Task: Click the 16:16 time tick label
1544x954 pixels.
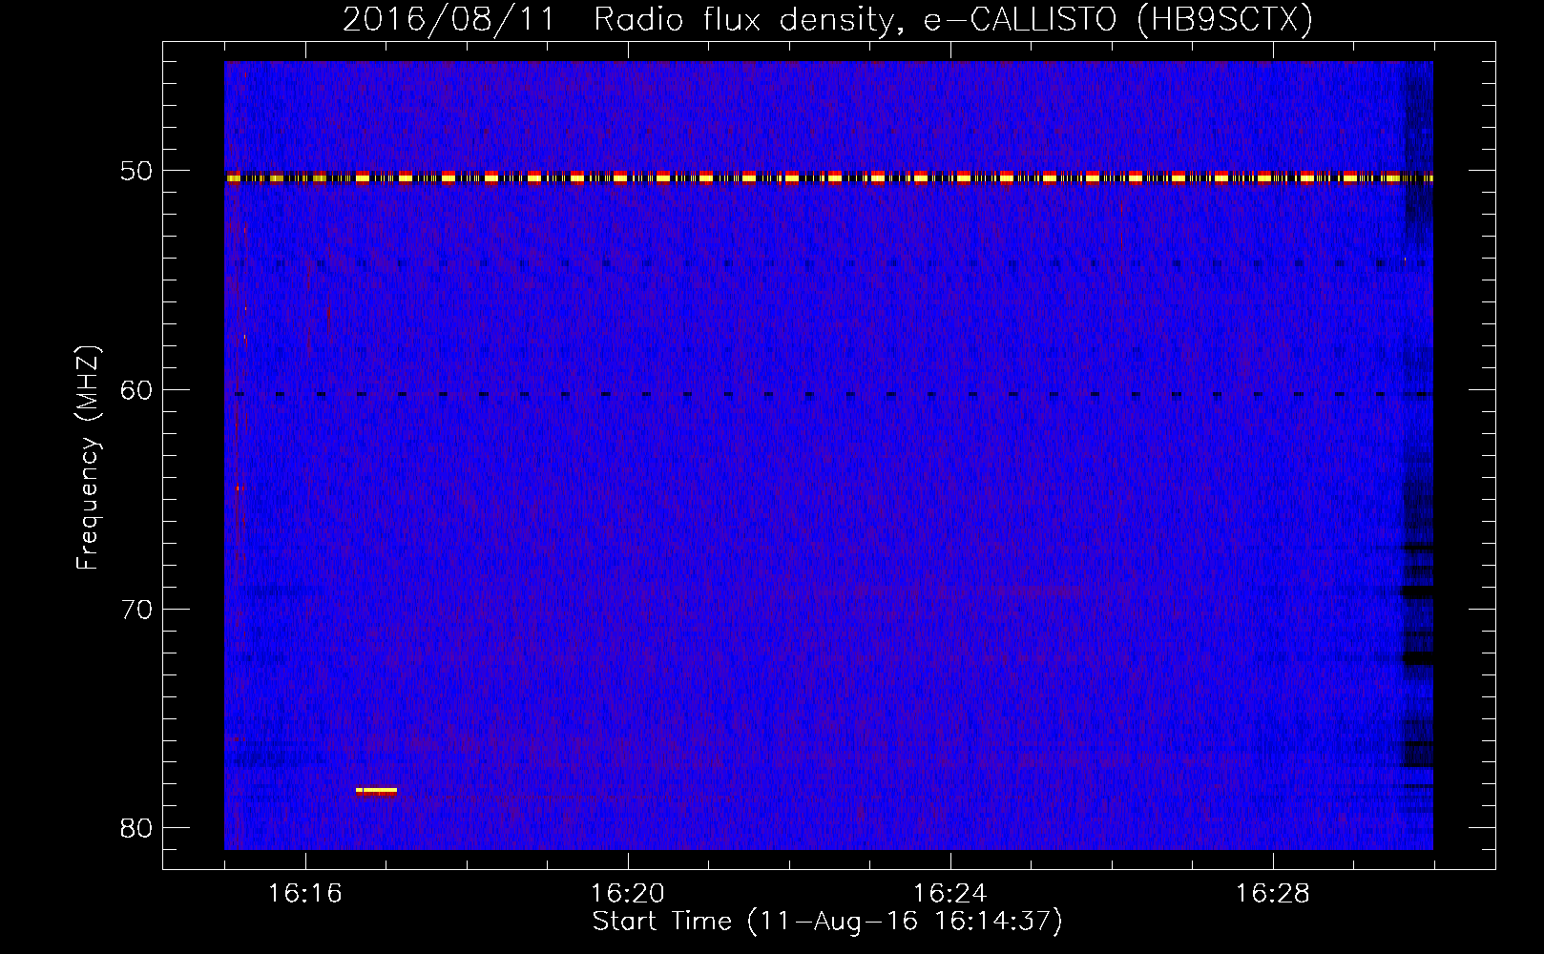Action: 305,894
